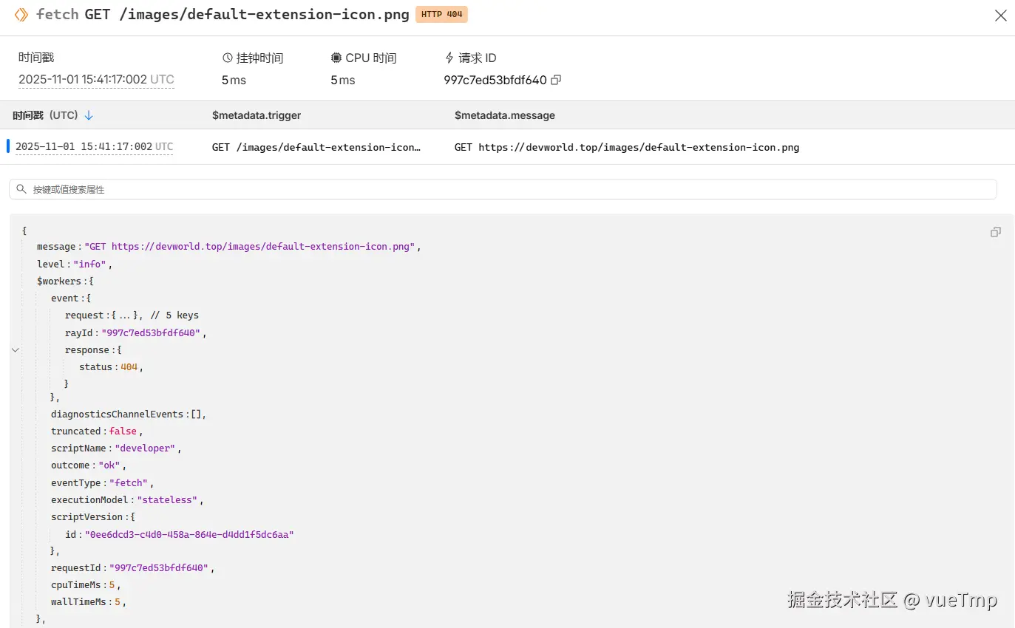The height and width of the screenshot is (628, 1015).
Task: Select the log row timestamp 15:41:17:002
Action: [94, 147]
